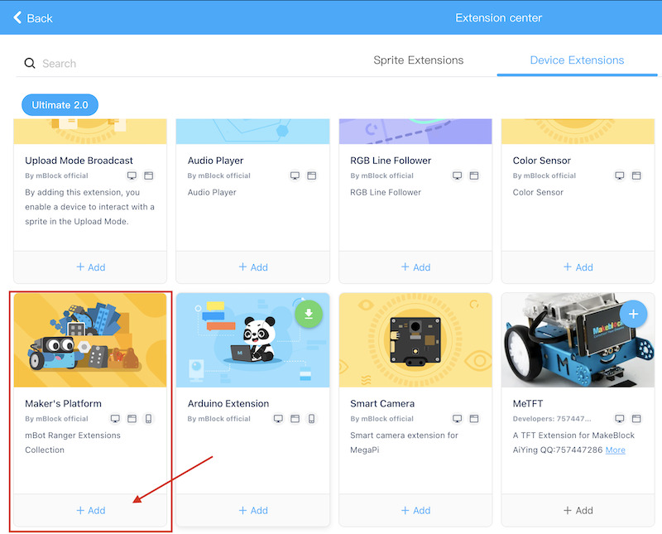Click Arduino Extension desktop platform icon
This screenshot has height=534, width=662.
278,418
